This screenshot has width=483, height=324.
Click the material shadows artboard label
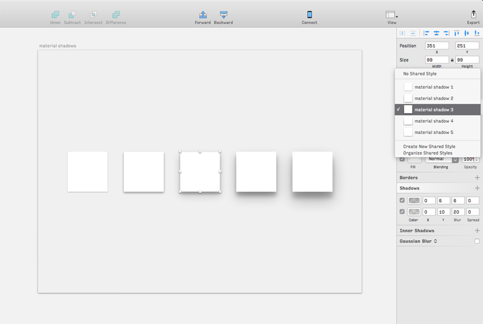pos(57,46)
